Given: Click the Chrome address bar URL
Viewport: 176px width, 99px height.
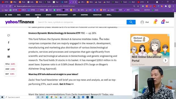Looking at the screenshot, I should pos(46,6).
